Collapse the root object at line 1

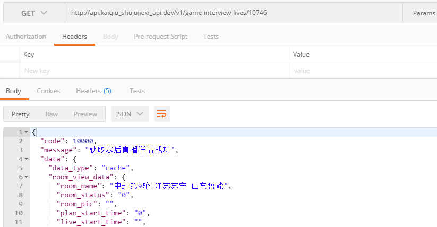(x=27, y=132)
